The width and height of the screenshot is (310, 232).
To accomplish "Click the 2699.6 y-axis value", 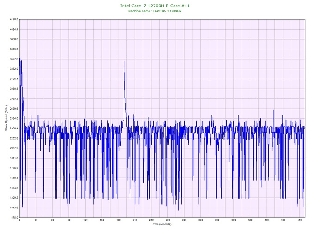I will [x=14, y=109].
